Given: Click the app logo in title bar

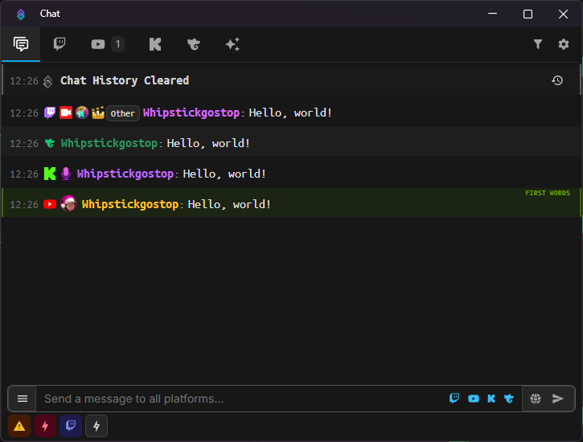Looking at the screenshot, I should click(21, 14).
